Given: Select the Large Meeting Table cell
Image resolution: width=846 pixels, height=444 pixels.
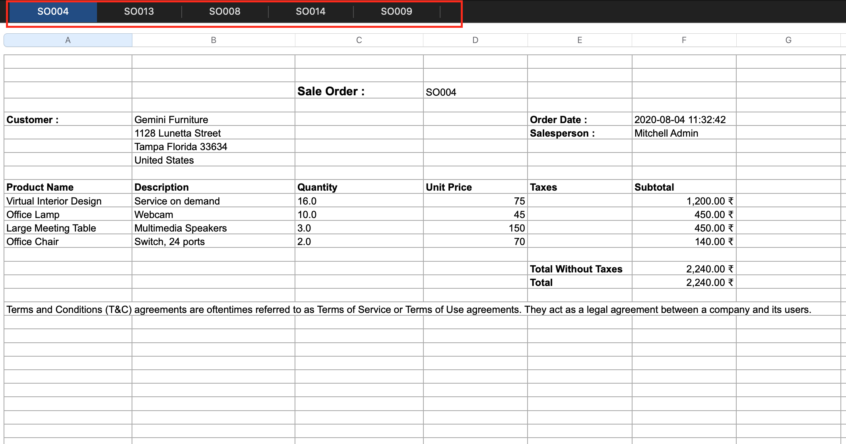Looking at the screenshot, I should coord(68,228).
